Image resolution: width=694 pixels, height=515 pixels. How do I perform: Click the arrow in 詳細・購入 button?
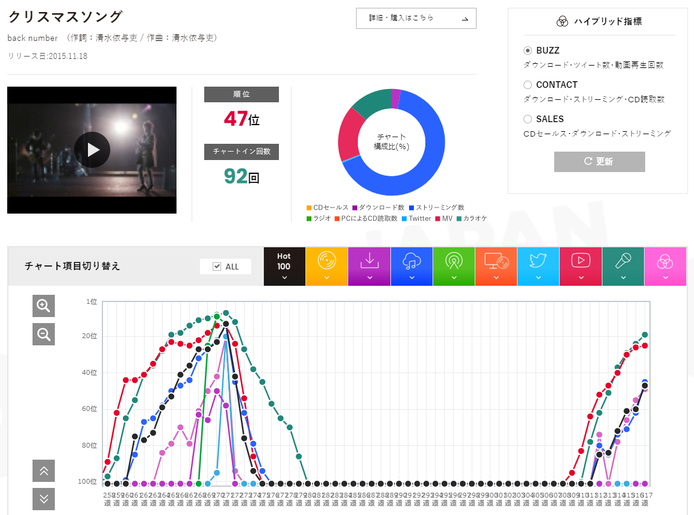(464, 19)
